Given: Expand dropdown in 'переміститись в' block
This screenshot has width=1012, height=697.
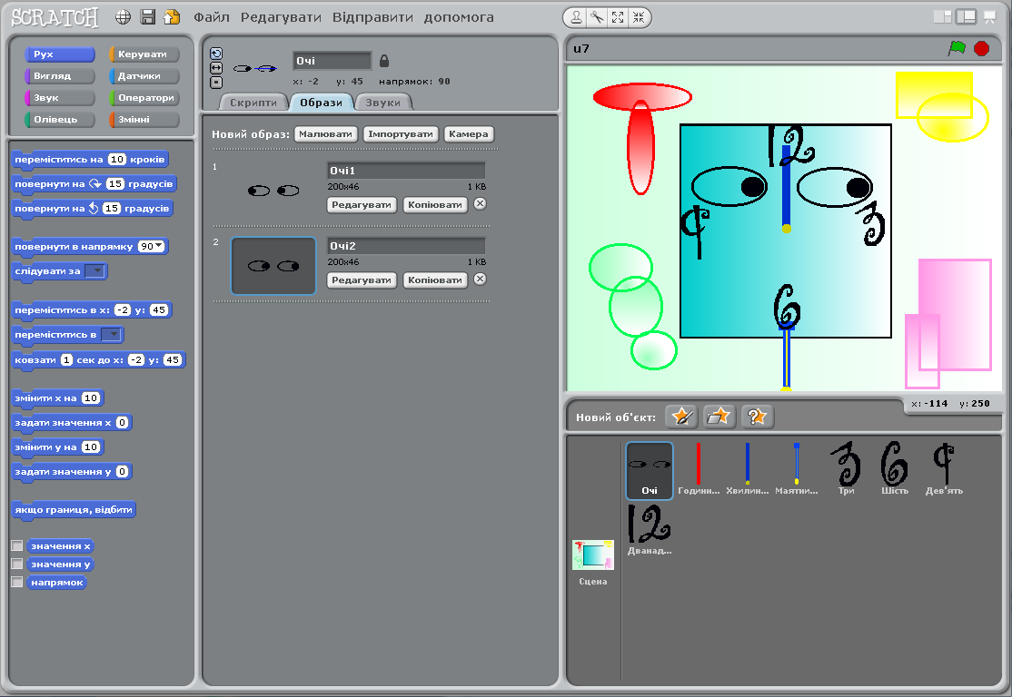Looking at the screenshot, I should [114, 334].
